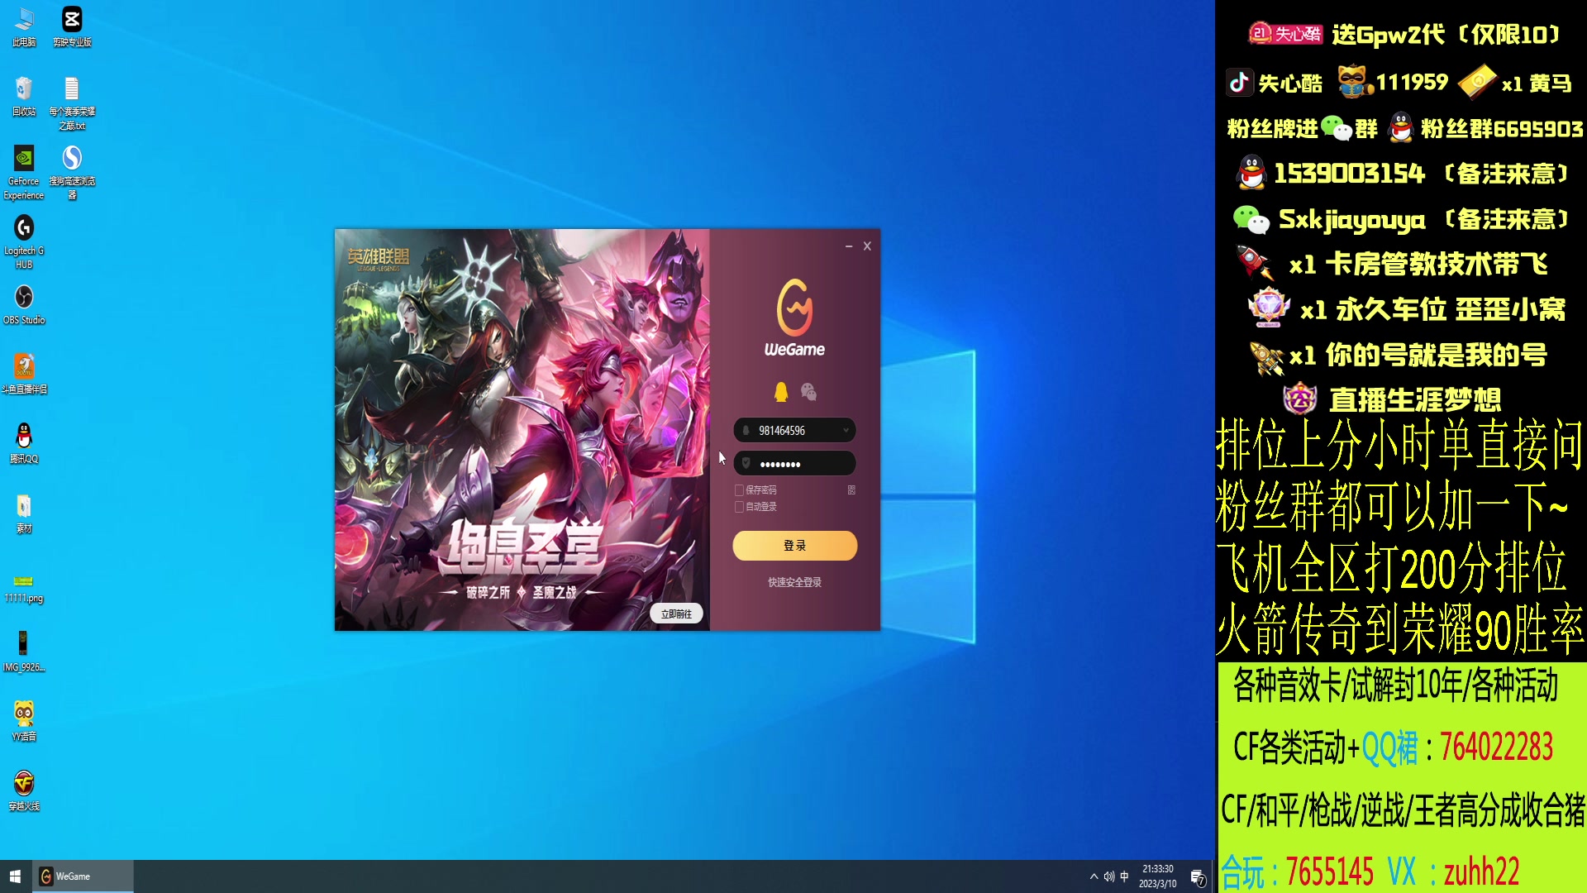1587x893 pixels.
Task: Expand saved accounts dropdown arrow
Action: pyautogui.click(x=846, y=431)
